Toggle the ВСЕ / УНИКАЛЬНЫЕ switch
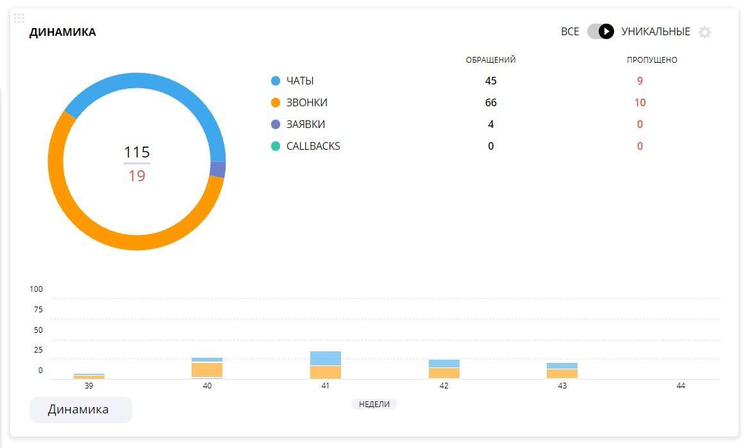 pyautogui.click(x=600, y=31)
